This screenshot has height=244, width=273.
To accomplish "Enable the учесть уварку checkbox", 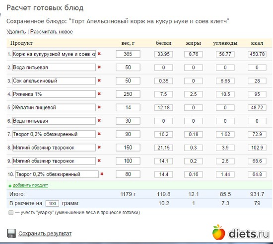I will [x=11, y=213].
